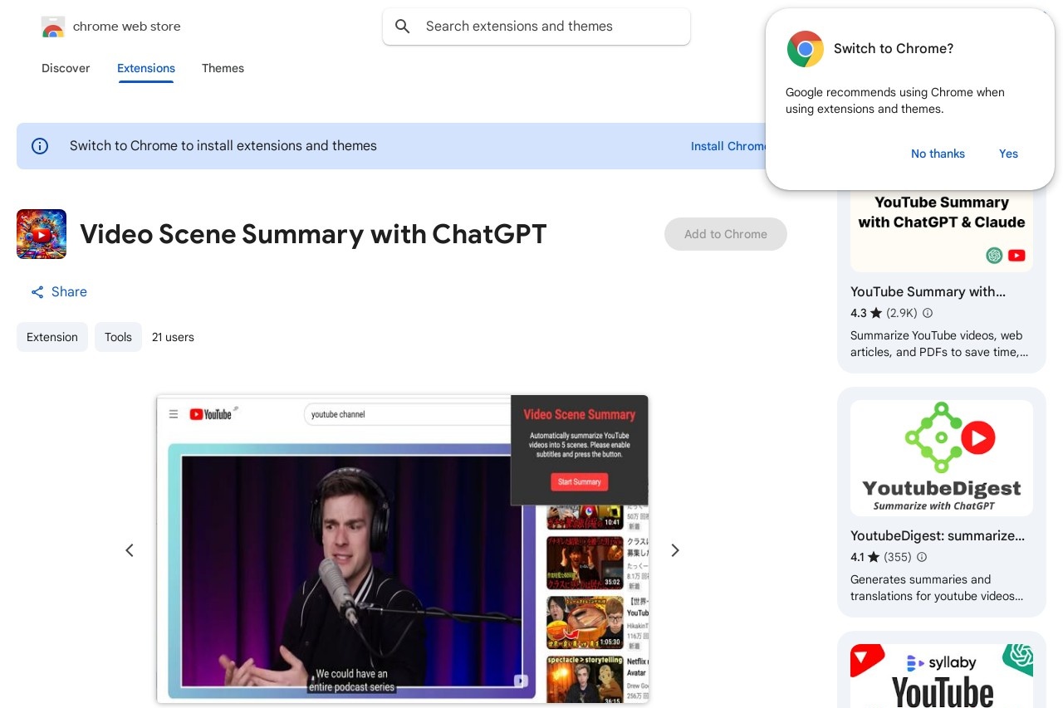Click the chrome web store title text
Viewport: 1063px width, 708px height.
click(127, 27)
